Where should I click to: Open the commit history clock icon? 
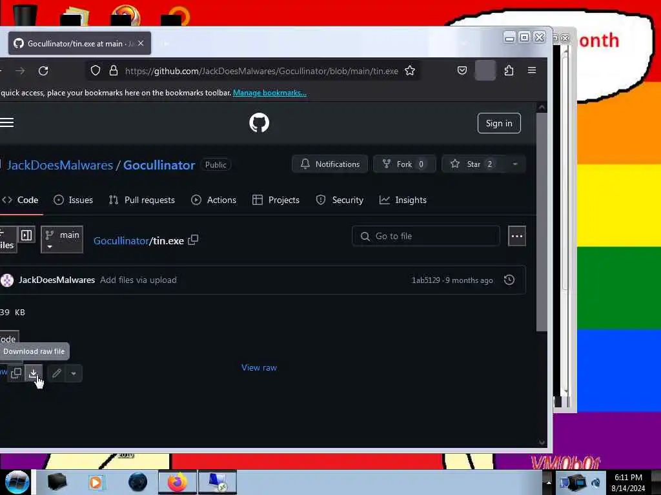pos(509,280)
